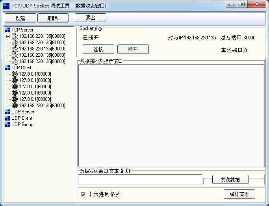Click the app icon in the title bar
This screenshot has width=269, height=206.
[x=6, y=6]
